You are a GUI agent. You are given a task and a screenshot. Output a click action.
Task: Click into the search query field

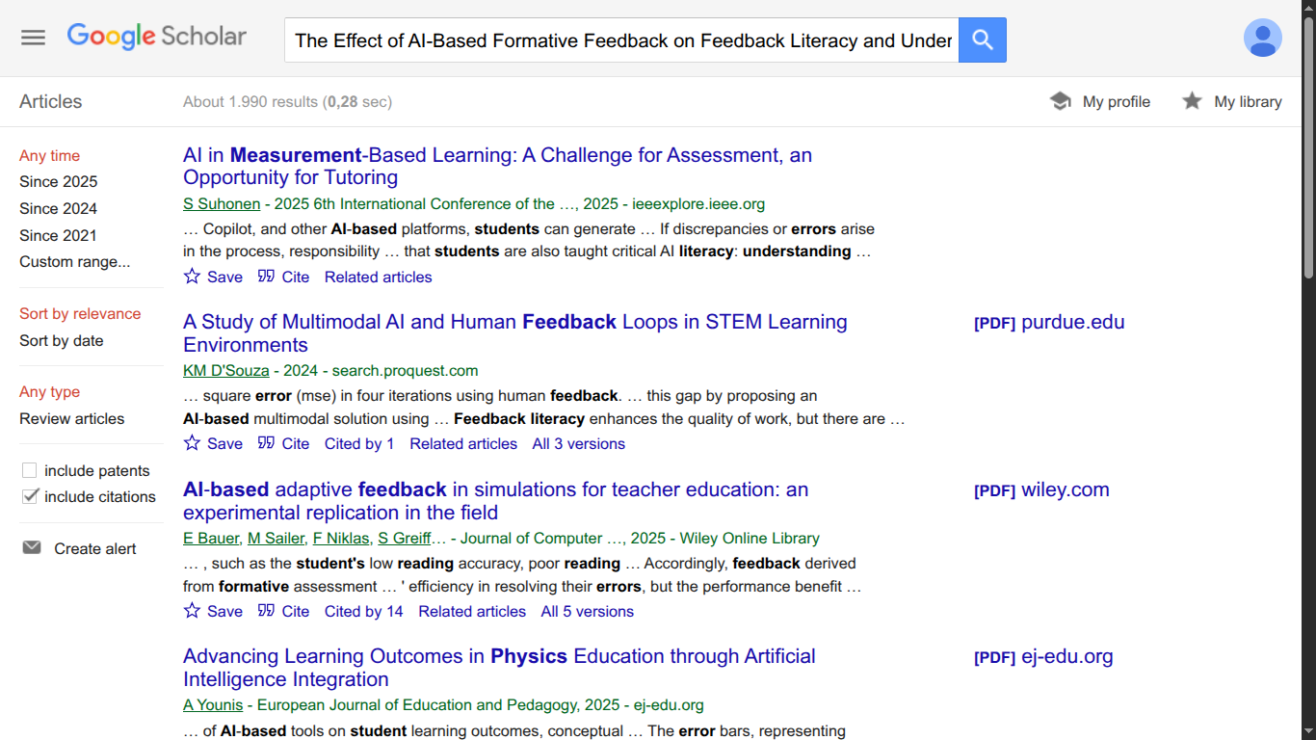(x=621, y=40)
